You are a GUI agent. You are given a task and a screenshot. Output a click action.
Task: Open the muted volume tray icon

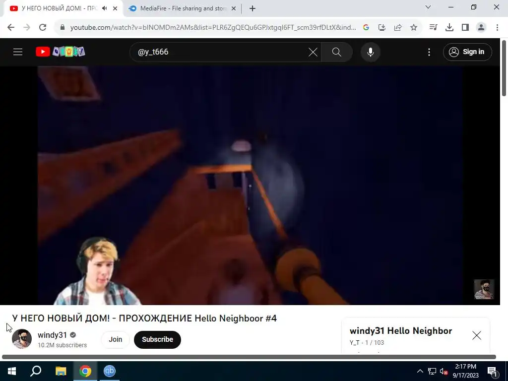(444, 371)
